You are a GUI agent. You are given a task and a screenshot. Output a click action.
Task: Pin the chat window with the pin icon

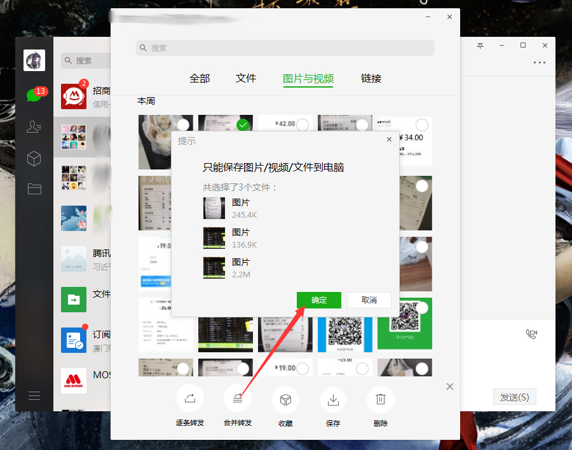tap(480, 46)
